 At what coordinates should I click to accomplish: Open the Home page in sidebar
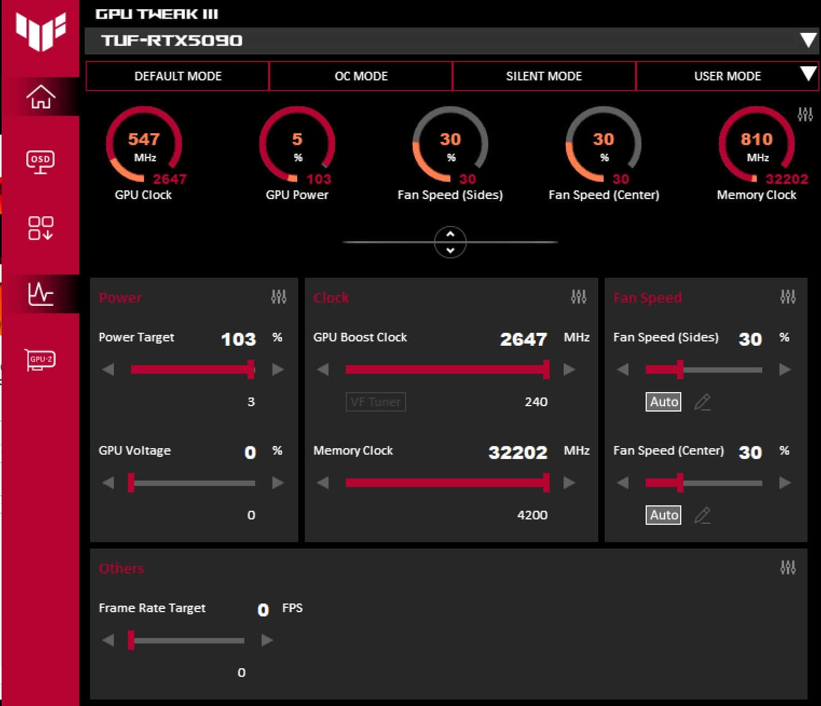41,97
